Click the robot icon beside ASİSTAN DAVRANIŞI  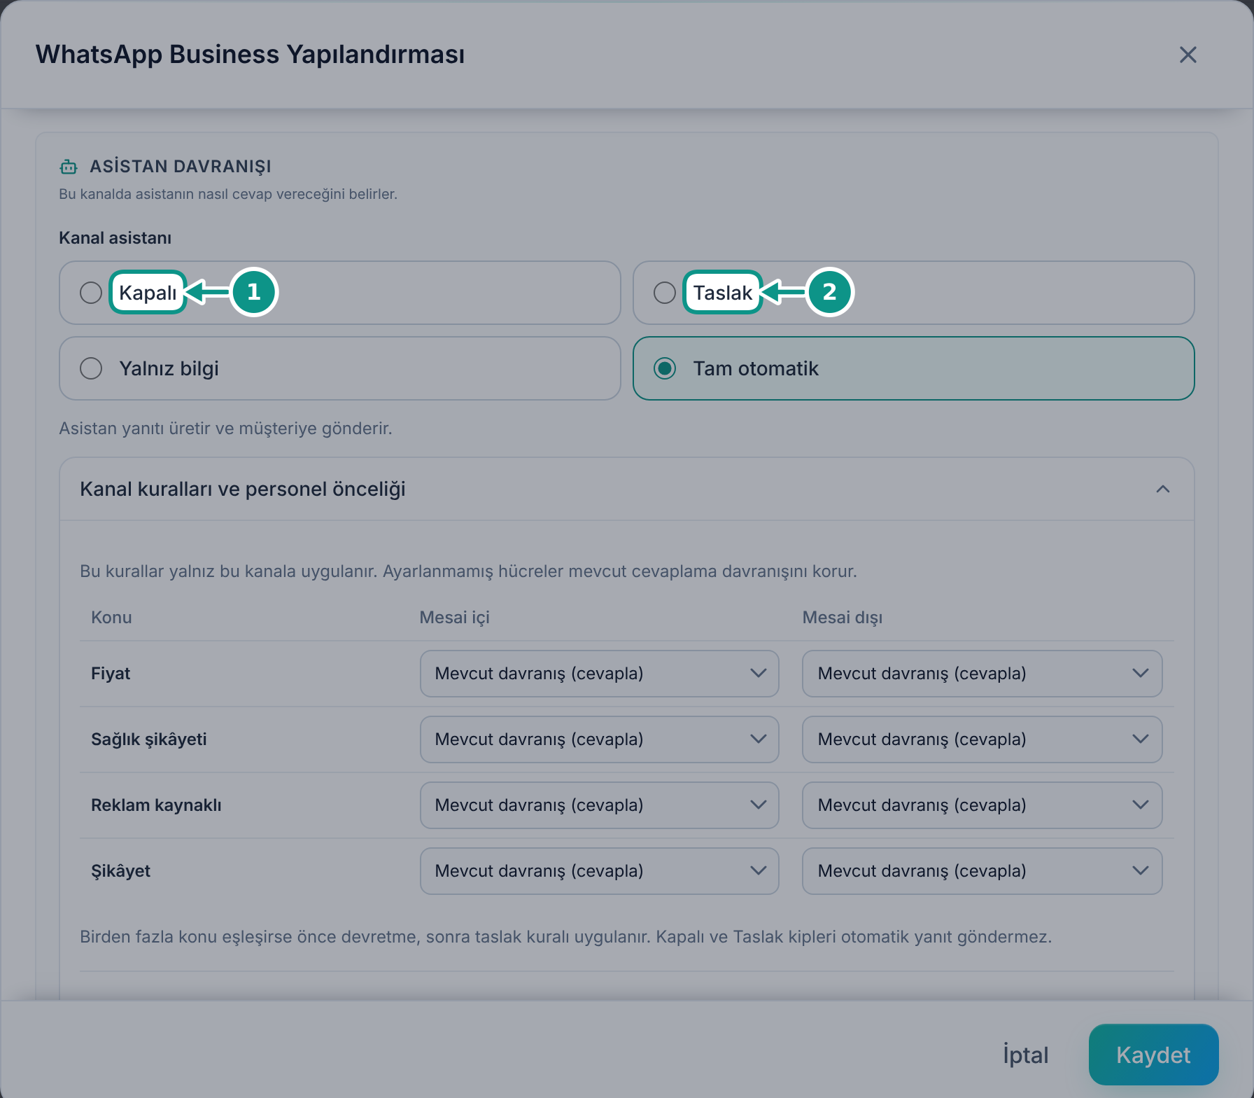pos(69,167)
